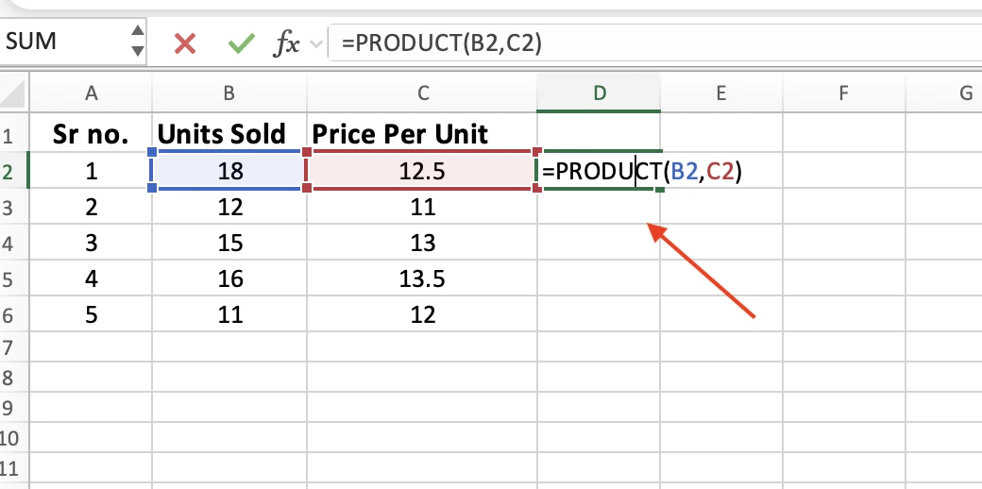Screen dimensions: 982x489
Task: Click cell B2 containing 18
Action: pos(229,170)
